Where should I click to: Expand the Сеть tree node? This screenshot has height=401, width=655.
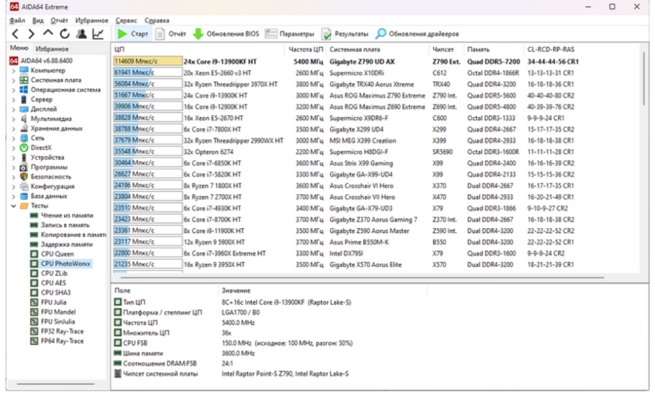(13, 138)
